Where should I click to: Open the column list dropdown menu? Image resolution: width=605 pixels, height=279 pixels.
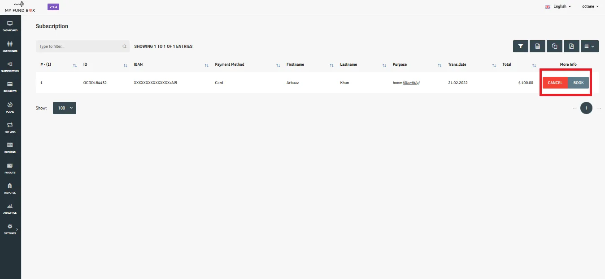(589, 46)
